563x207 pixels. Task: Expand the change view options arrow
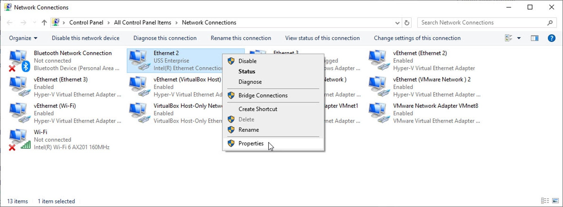[519, 38]
